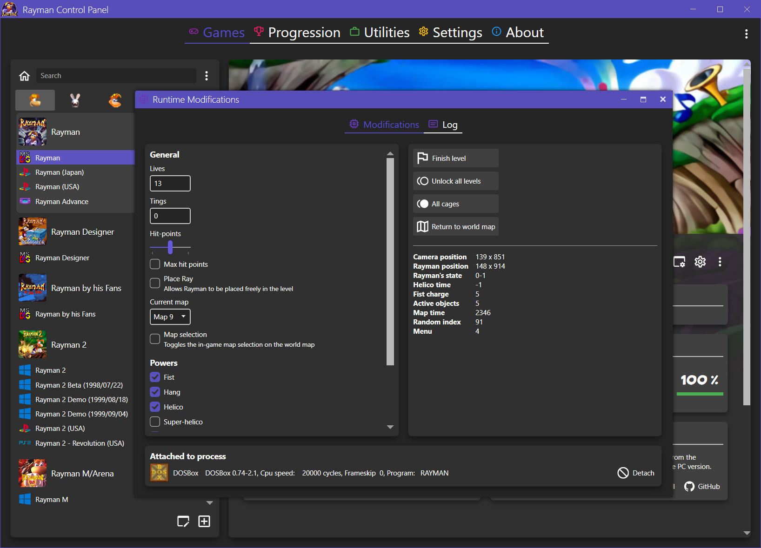Image resolution: width=761 pixels, height=548 pixels.
Task: Enable Max hit points checkbox
Action: click(155, 264)
